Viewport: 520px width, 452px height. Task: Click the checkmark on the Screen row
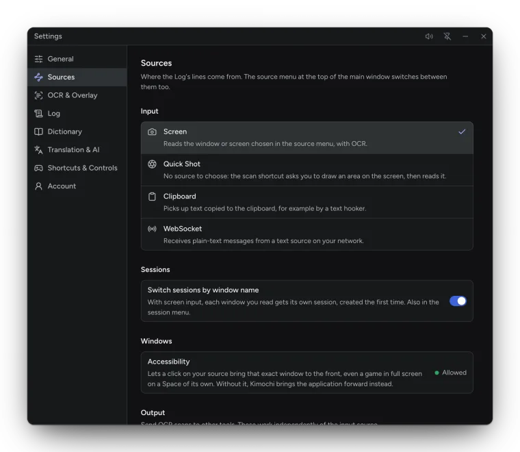pos(462,131)
